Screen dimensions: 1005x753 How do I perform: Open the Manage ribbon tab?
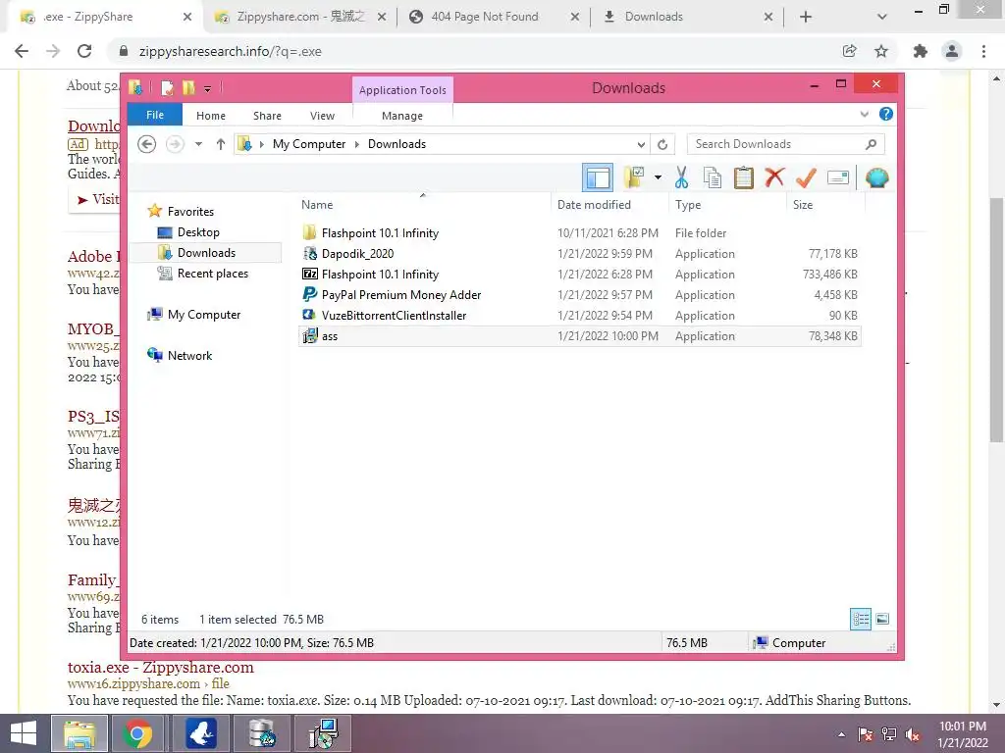pyautogui.click(x=402, y=116)
